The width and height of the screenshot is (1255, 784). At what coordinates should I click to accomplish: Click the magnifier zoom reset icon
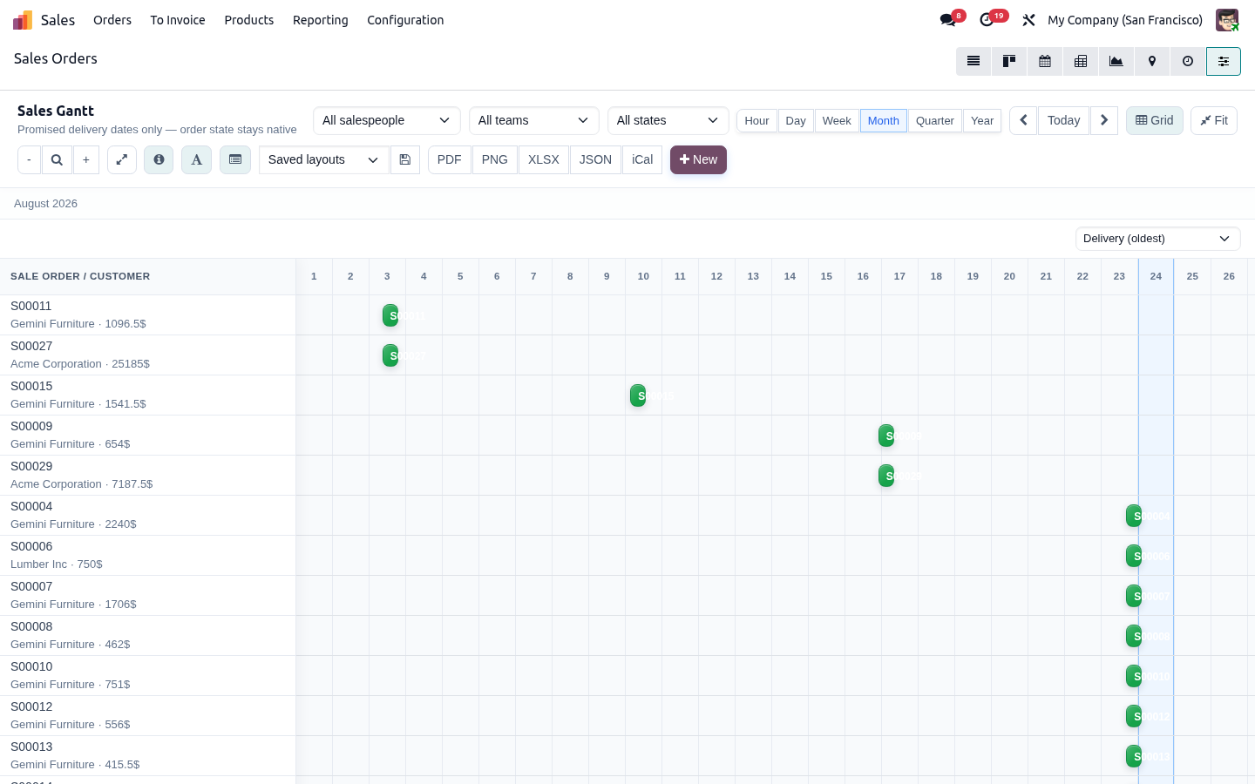pos(57,159)
